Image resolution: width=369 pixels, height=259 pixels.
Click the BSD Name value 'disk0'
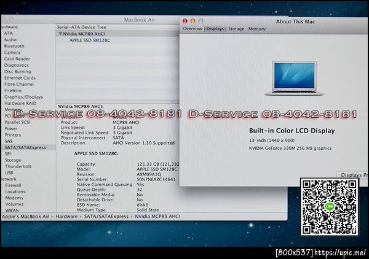tap(143, 205)
